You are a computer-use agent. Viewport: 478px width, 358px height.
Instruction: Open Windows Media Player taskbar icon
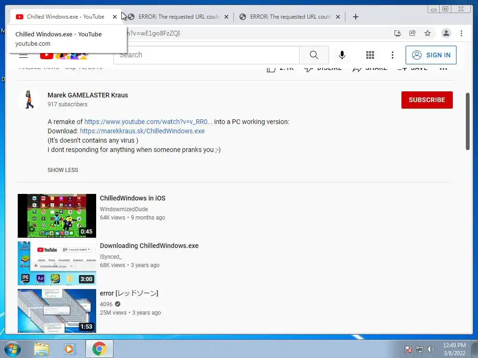[x=69, y=349]
